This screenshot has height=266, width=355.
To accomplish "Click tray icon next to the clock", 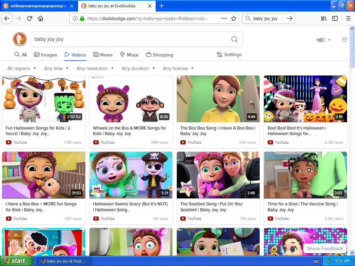I will tap(329, 261).
